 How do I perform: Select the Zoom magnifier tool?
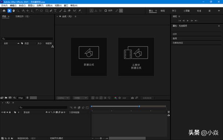click(18, 11)
